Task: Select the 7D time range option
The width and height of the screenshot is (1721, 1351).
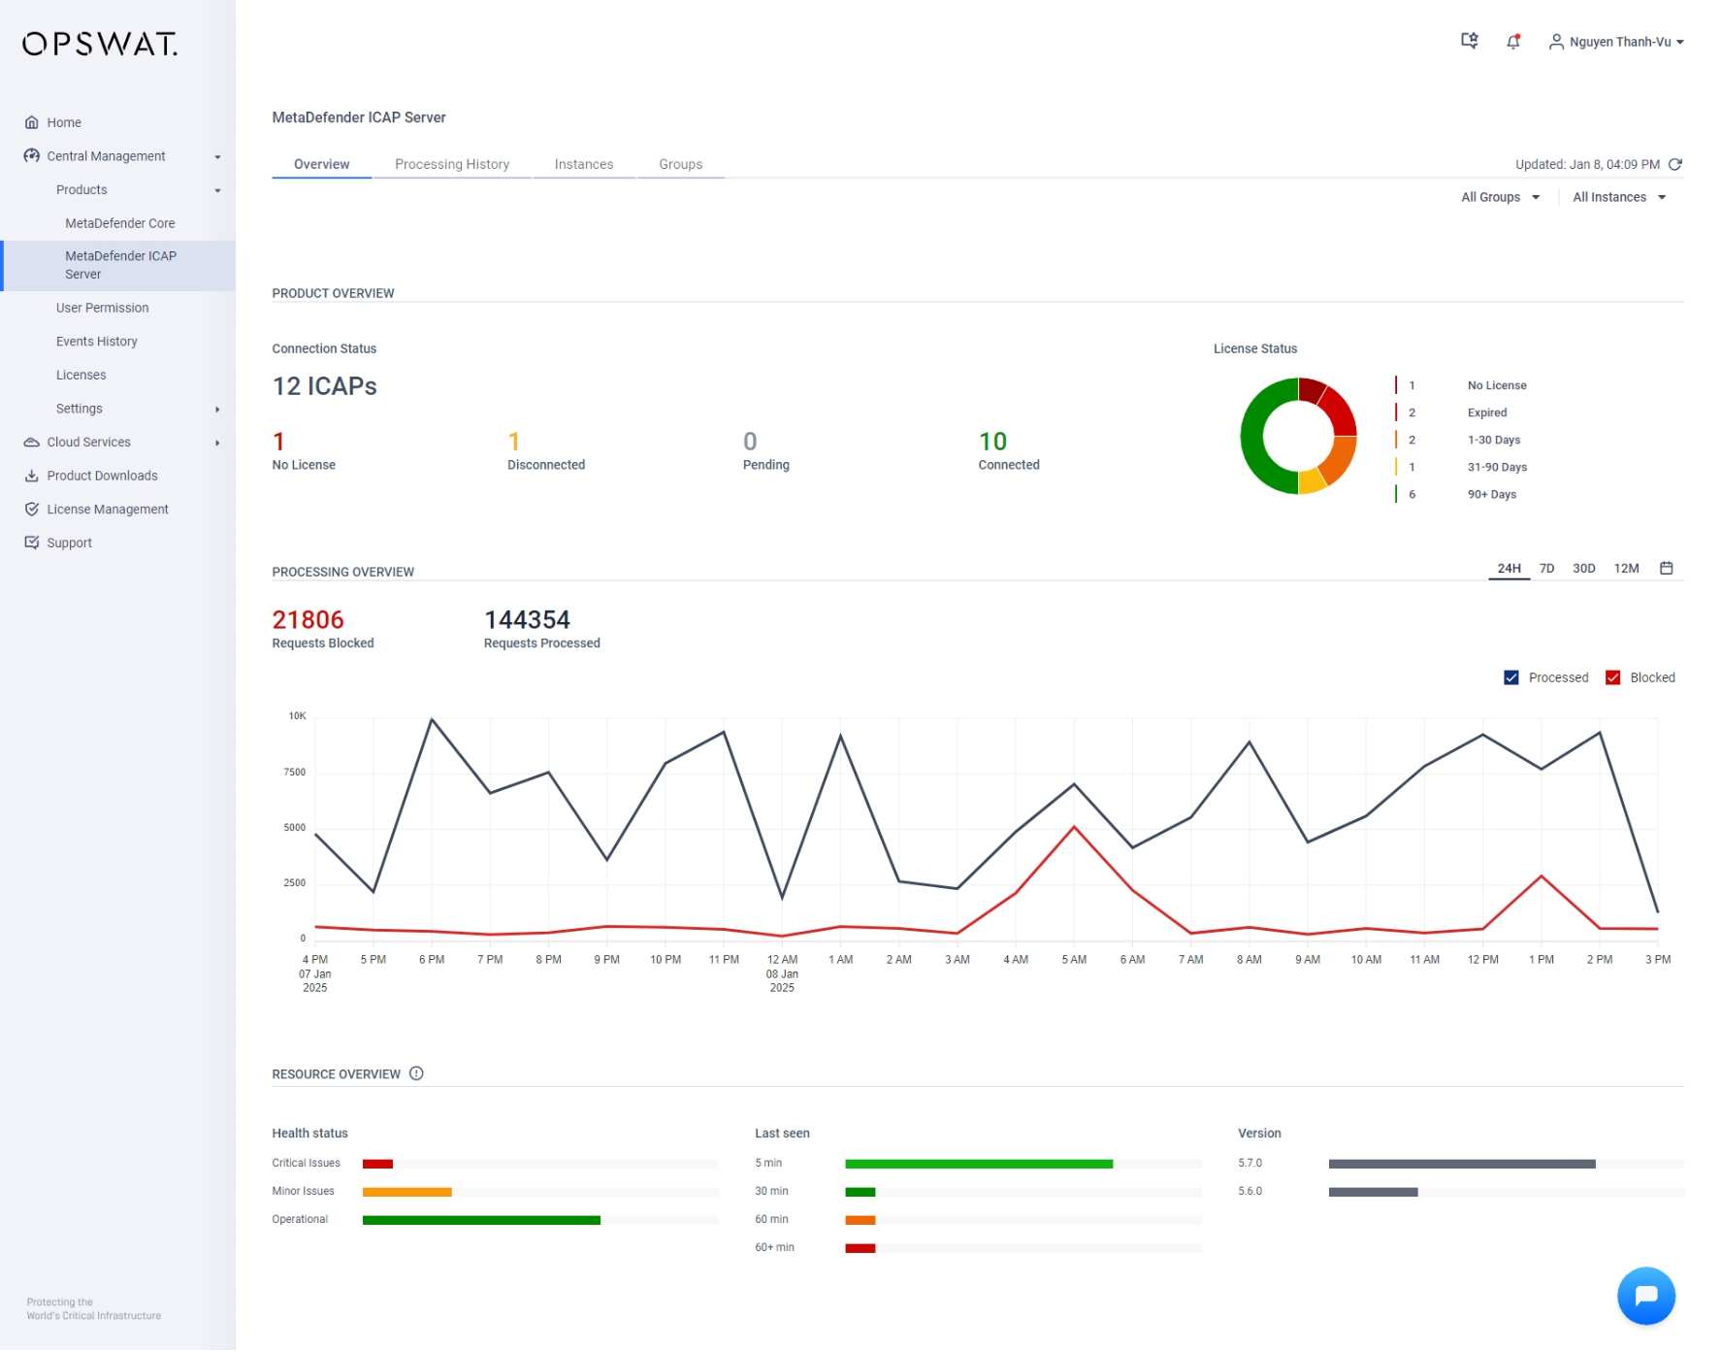Action: click(x=1546, y=569)
